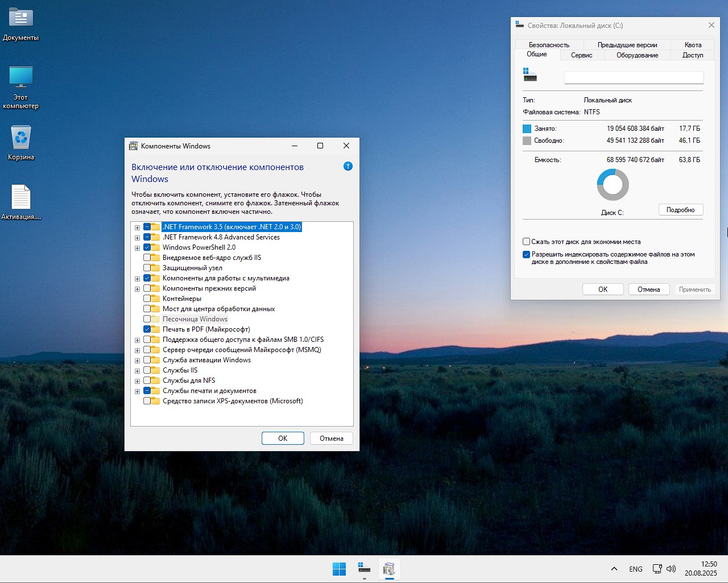This screenshot has height=583, width=728.
Task: Click the Подробно button
Action: (680, 210)
